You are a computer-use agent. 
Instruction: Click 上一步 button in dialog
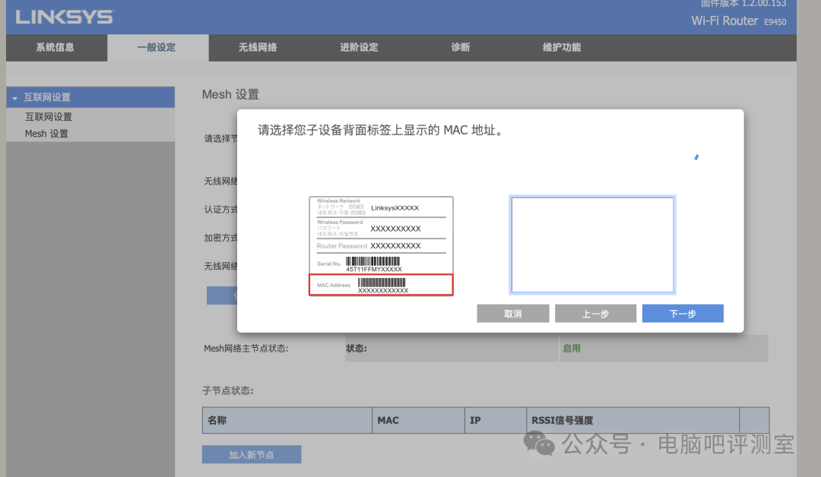pyautogui.click(x=595, y=314)
